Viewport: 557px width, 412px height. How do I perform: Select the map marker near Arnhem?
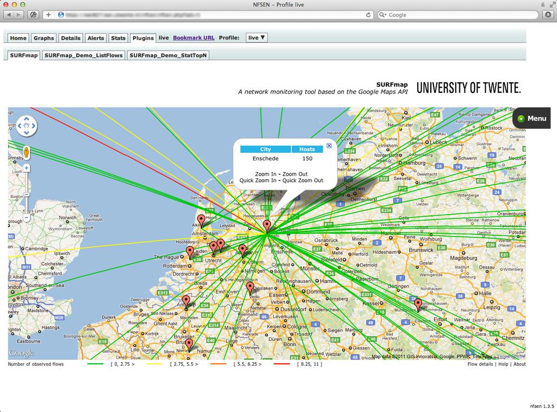242,251
